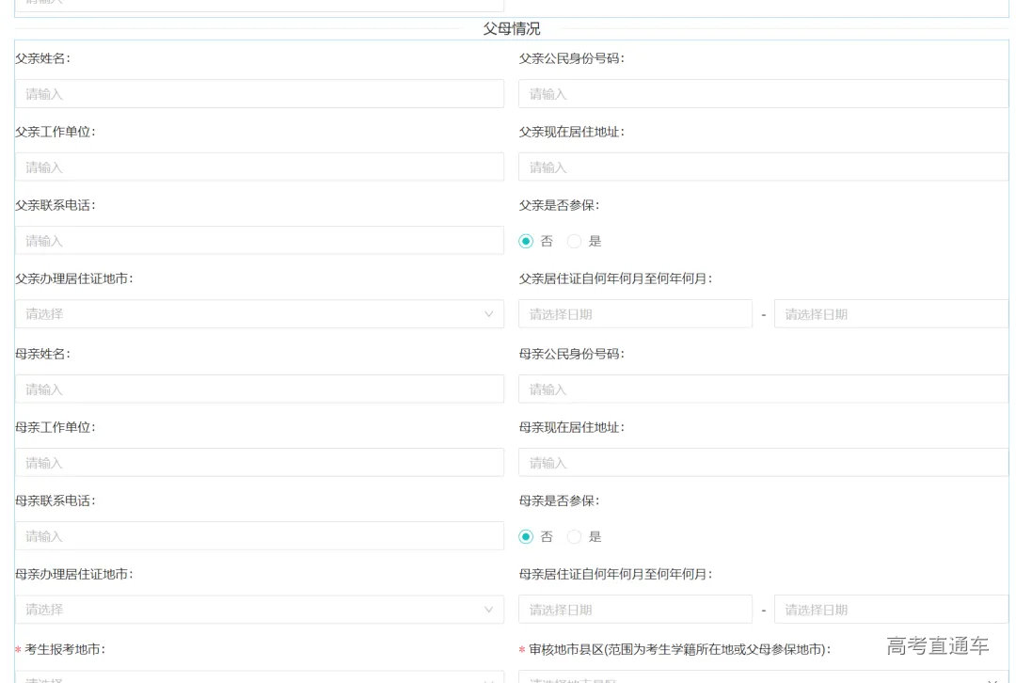Click the 父亲姓名 input field
1016x683 pixels.
tap(259, 94)
